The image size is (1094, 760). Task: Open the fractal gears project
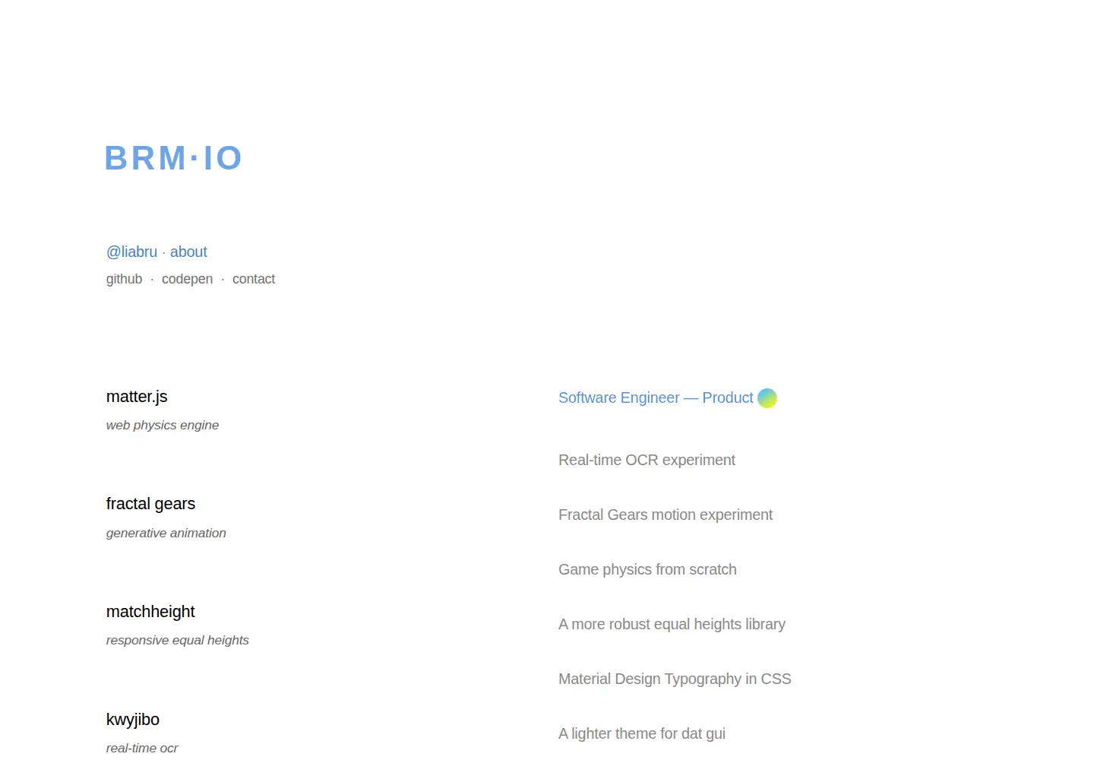[x=150, y=504]
